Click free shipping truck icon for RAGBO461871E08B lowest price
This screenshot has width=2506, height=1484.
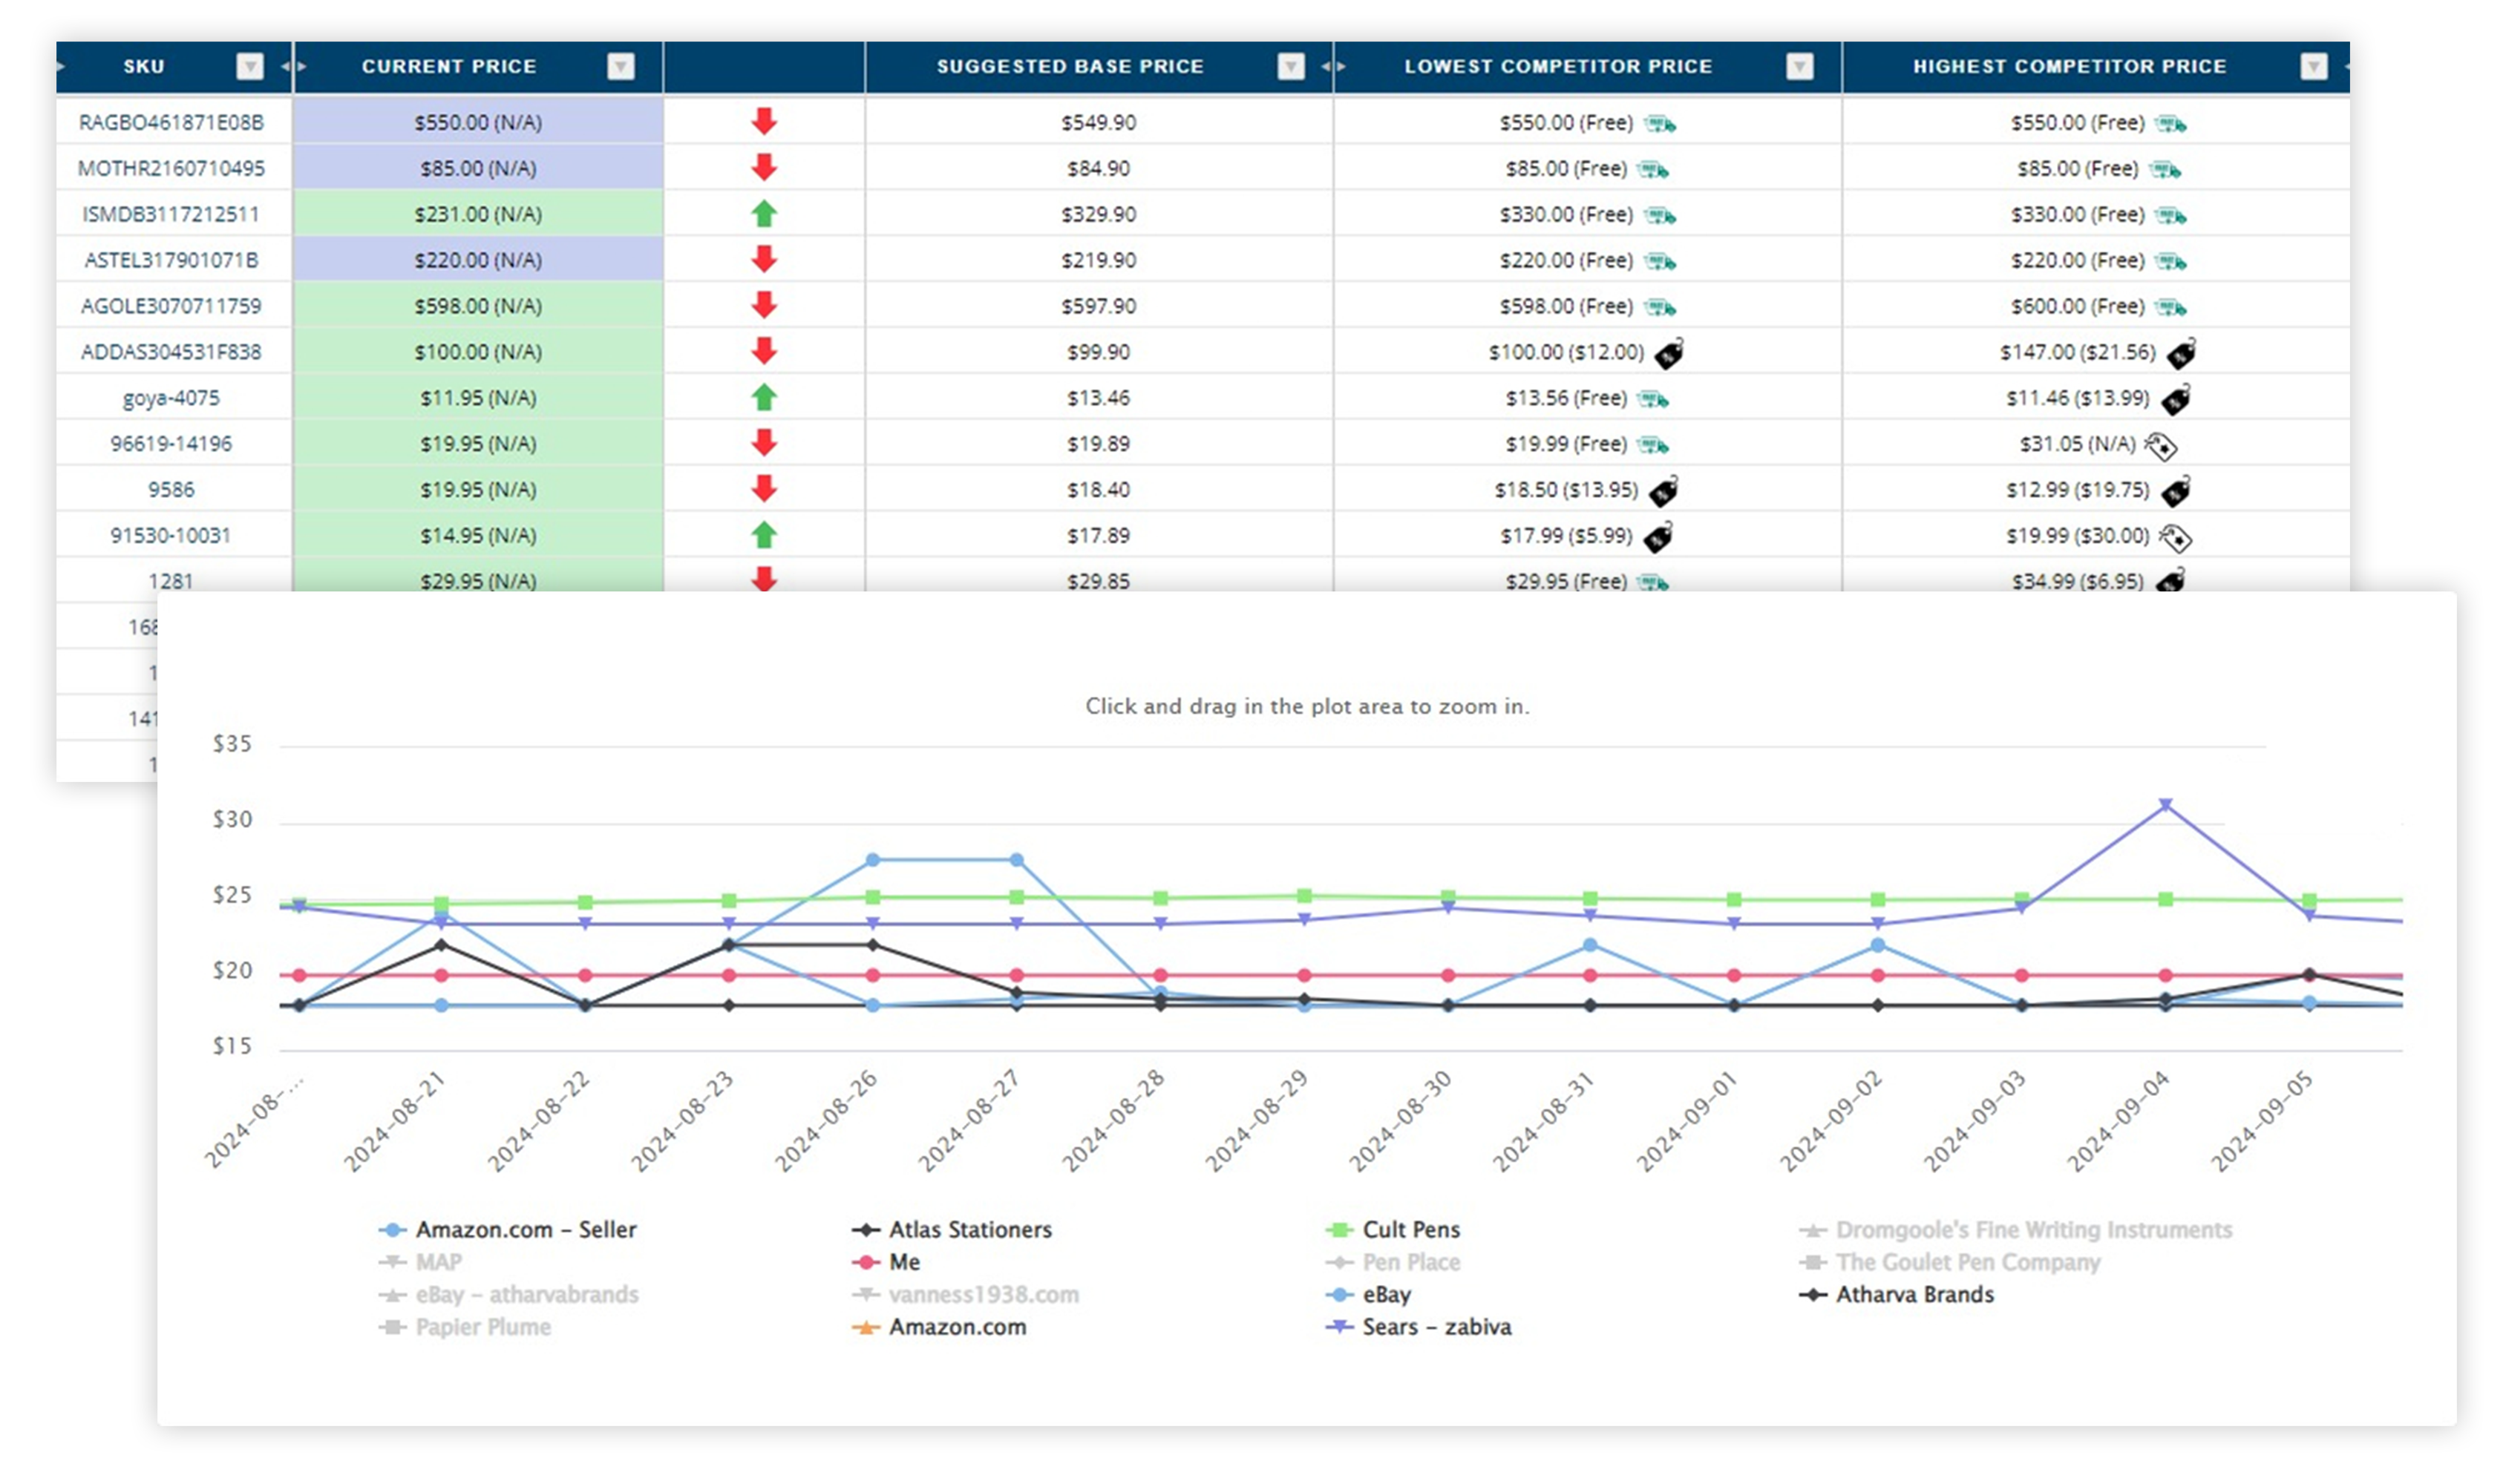tap(1660, 124)
